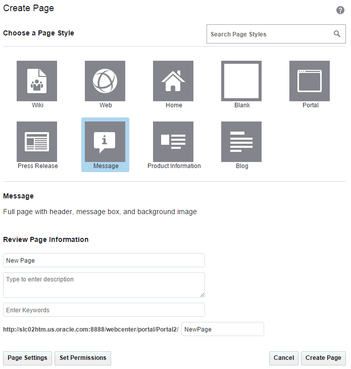Open Page Settings
The height and width of the screenshot is (369, 351).
click(x=27, y=358)
